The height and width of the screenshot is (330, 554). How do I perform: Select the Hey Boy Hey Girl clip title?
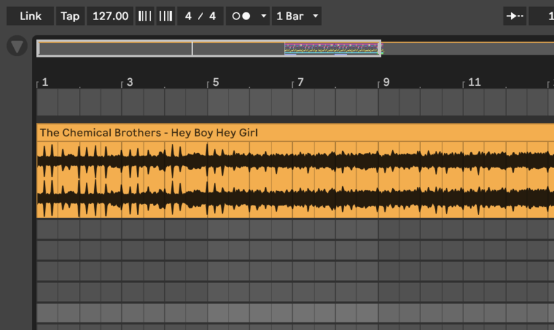(x=149, y=133)
